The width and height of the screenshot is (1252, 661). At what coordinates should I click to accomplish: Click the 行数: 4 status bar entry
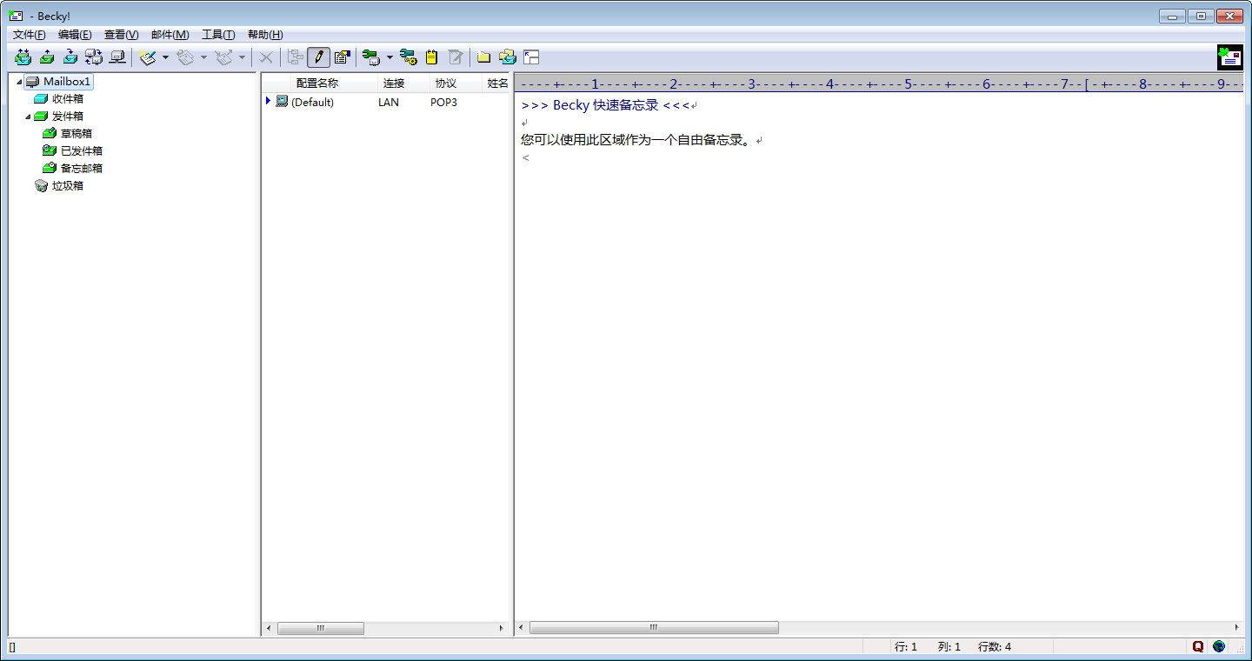(x=995, y=646)
